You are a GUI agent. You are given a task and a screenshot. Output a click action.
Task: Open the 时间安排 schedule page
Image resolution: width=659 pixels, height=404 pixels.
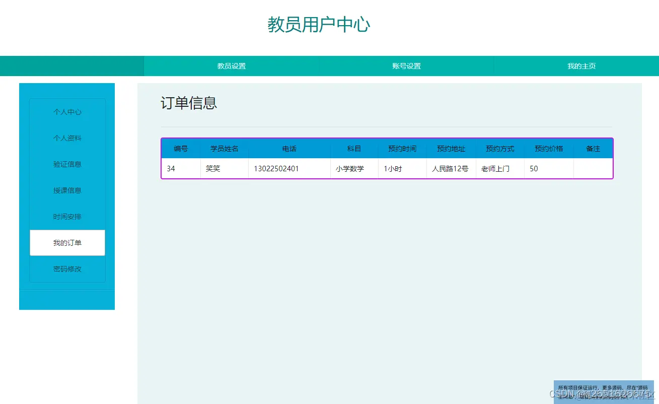[67, 216]
